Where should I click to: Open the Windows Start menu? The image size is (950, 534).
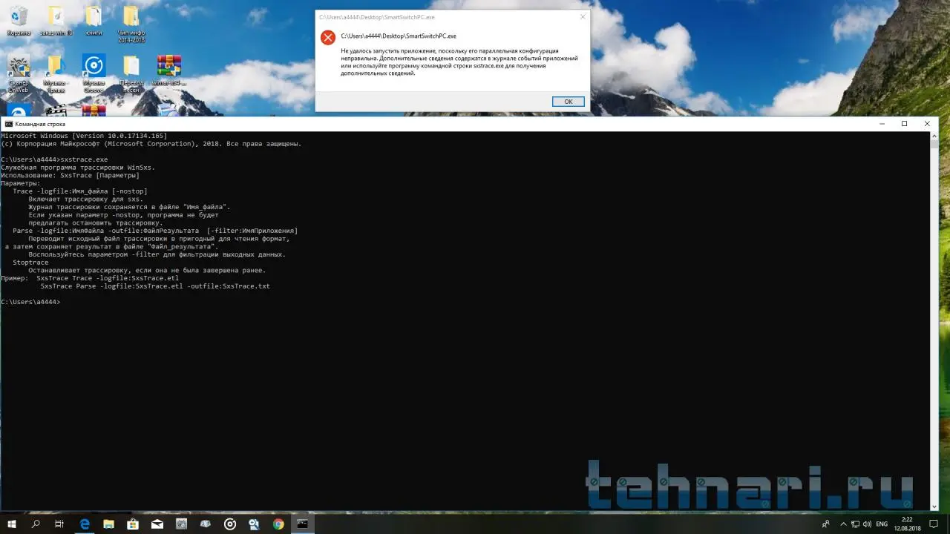point(12,524)
